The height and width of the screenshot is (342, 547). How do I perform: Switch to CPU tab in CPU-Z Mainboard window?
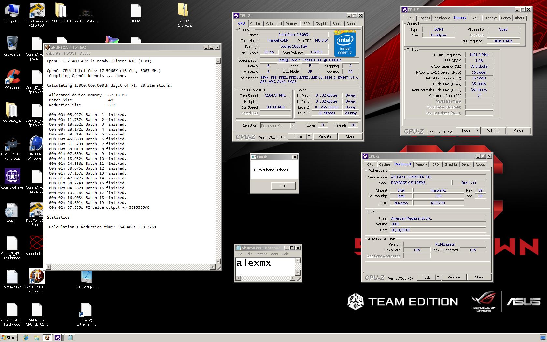click(370, 164)
